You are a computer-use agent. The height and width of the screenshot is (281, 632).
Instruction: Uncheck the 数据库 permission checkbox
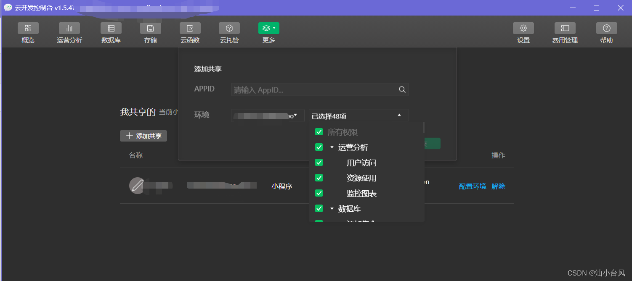pos(319,208)
